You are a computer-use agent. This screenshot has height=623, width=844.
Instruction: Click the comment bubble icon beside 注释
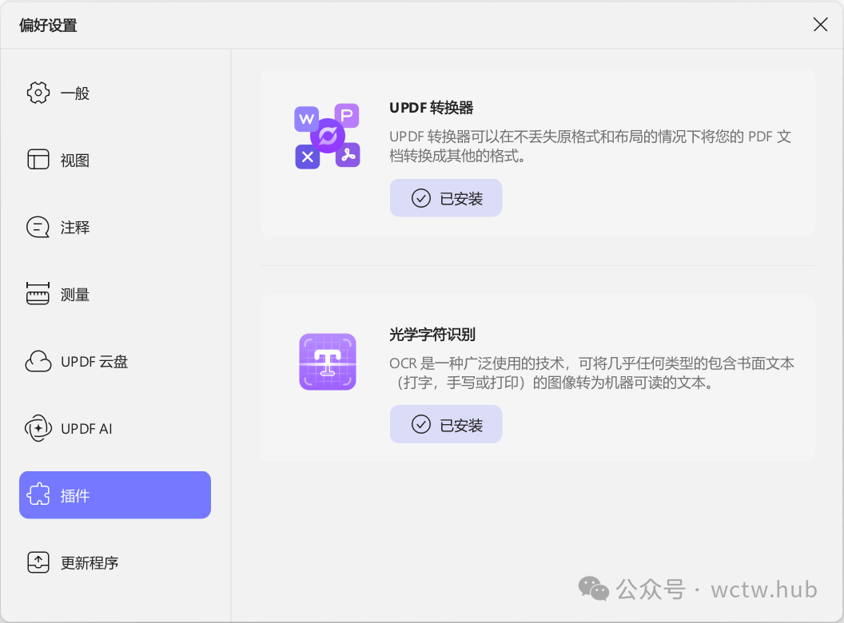click(x=38, y=227)
